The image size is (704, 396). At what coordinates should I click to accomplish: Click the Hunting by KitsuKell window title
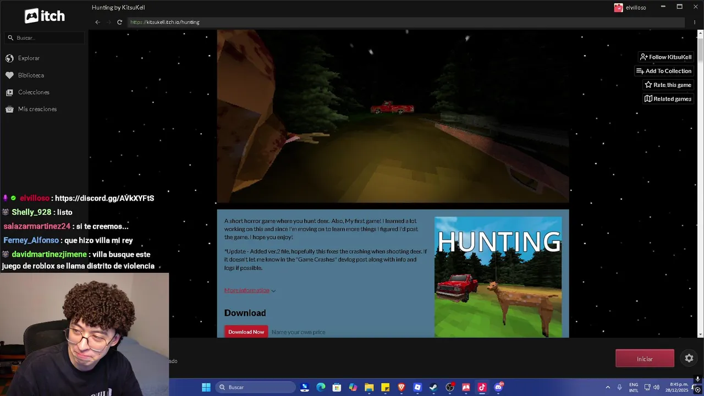pyautogui.click(x=118, y=8)
